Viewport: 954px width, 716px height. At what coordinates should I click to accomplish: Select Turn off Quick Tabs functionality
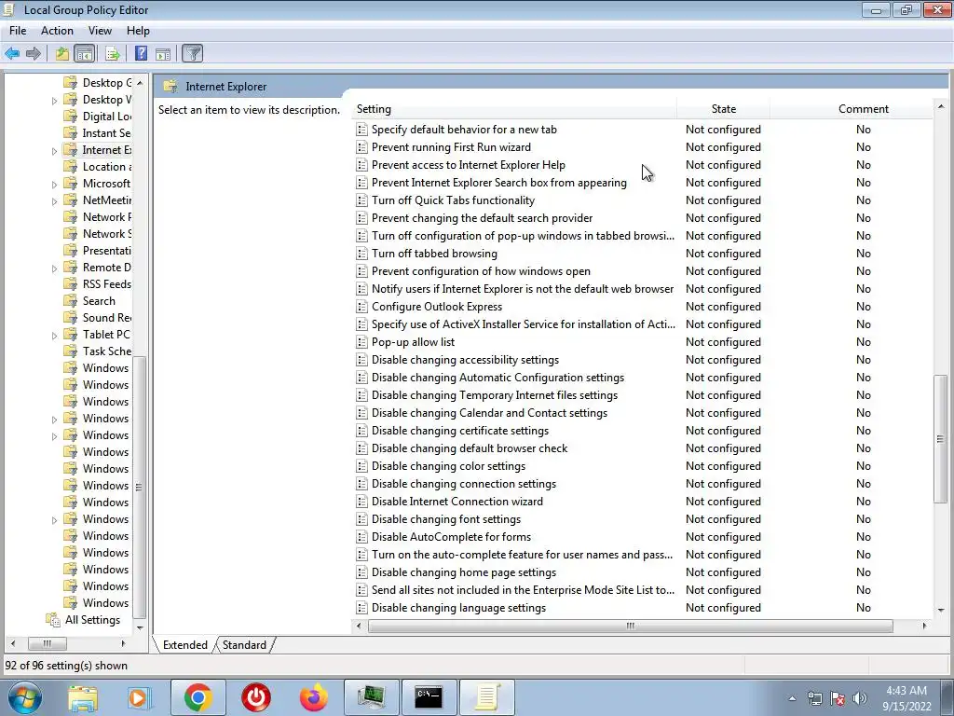point(454,200)
